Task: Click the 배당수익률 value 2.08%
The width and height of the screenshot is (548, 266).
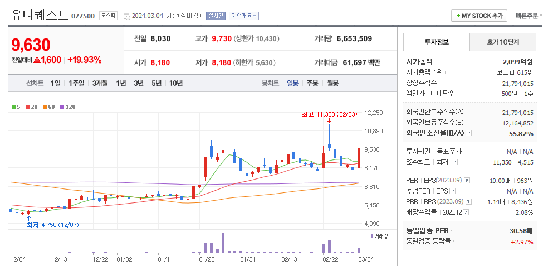Action: (523, 212)
